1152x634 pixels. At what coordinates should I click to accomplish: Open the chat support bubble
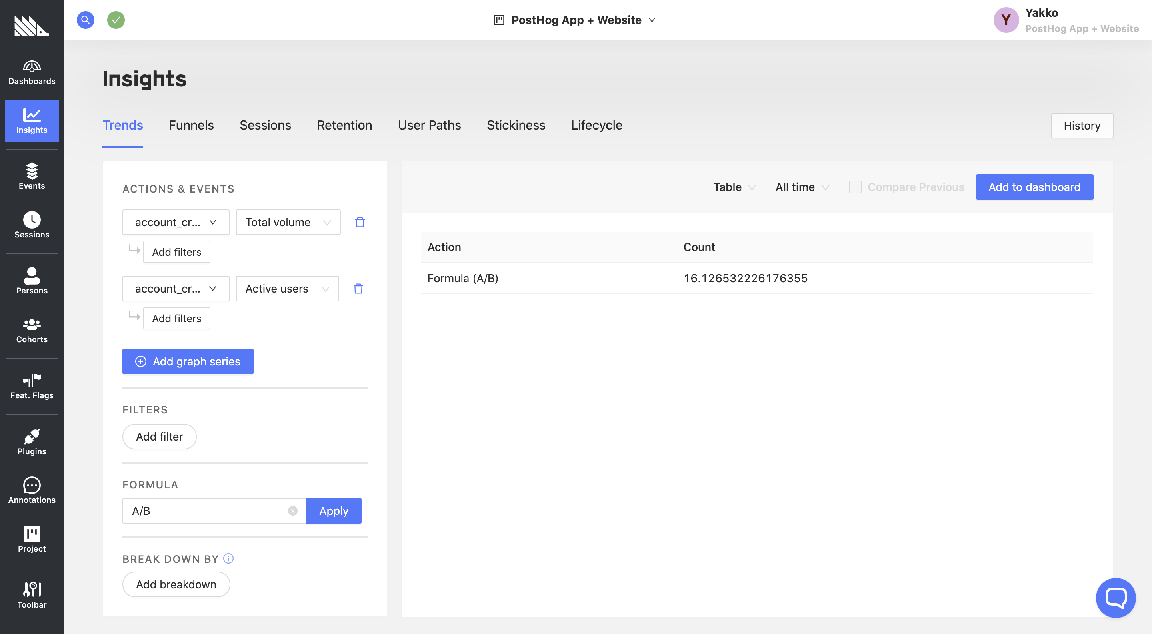1115,597
